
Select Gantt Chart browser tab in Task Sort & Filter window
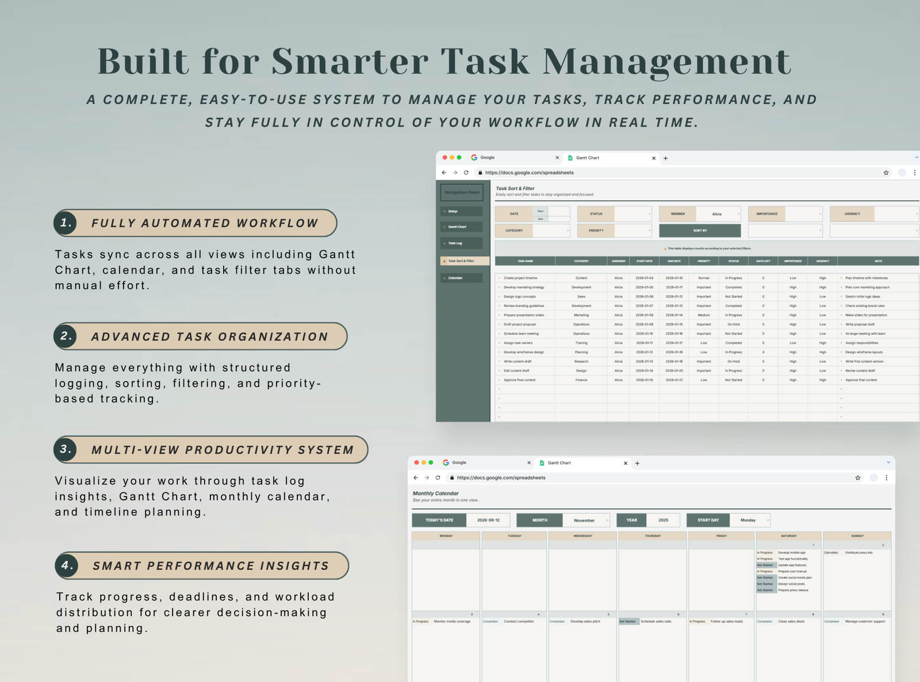pyautogui.click(x=612, y=158)
